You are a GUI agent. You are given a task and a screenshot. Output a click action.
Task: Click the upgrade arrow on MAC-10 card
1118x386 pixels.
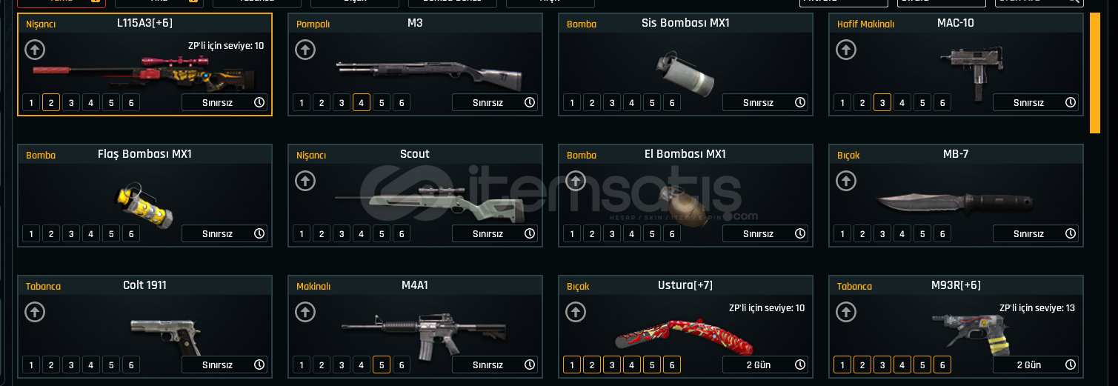click(846, 50)
